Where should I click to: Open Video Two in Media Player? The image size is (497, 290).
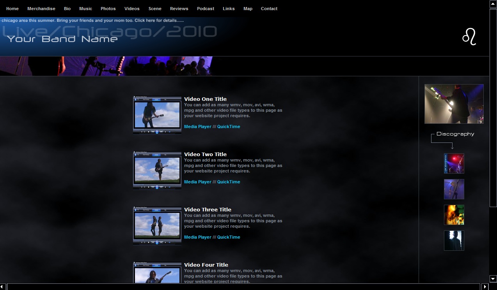click(x=198, y=182)
